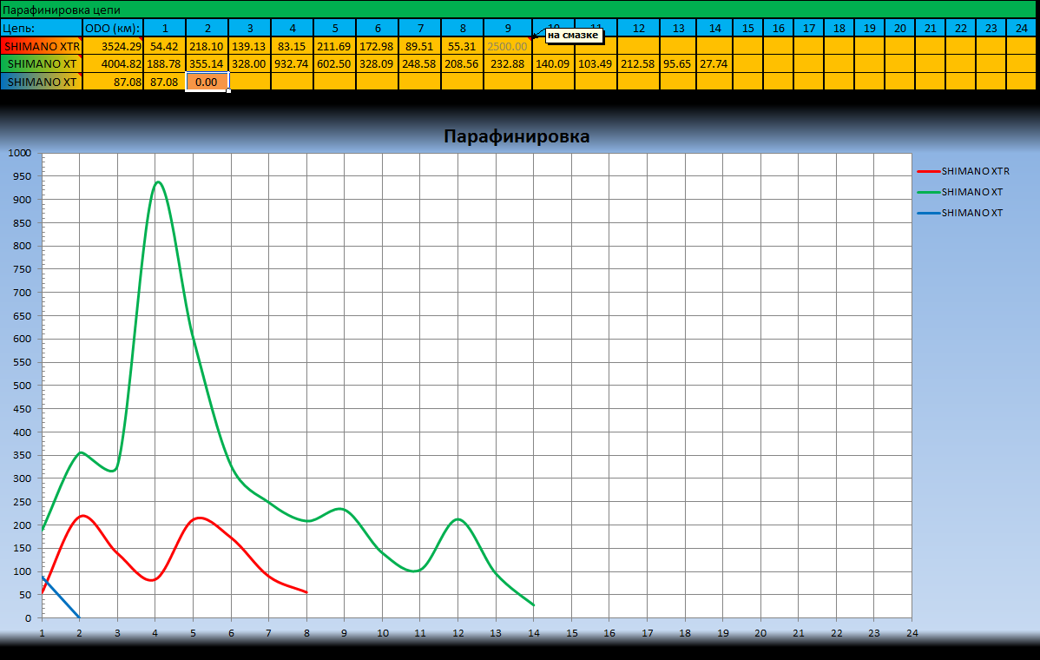This screenshot has width=1040, height=660.
Task: Select the red SHIMANO XTR row label cell
Action: (41, 46)
